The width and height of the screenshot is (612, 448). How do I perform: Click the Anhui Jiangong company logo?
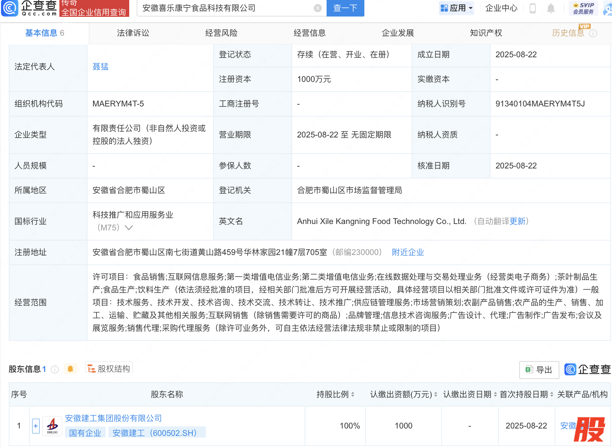click(x=52, y=426)
